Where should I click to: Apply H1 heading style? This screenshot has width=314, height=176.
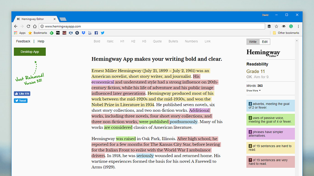[122, 41]
